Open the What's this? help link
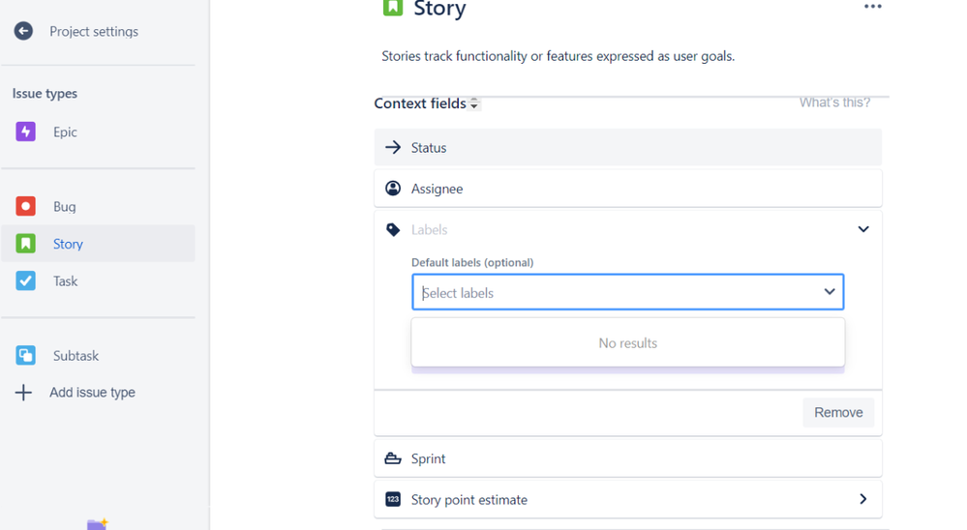This screenshot has height=530, width=967. 834,103
